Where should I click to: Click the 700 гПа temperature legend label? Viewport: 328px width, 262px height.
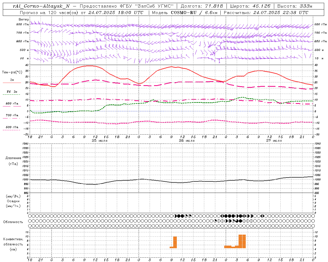pos(12,115)
